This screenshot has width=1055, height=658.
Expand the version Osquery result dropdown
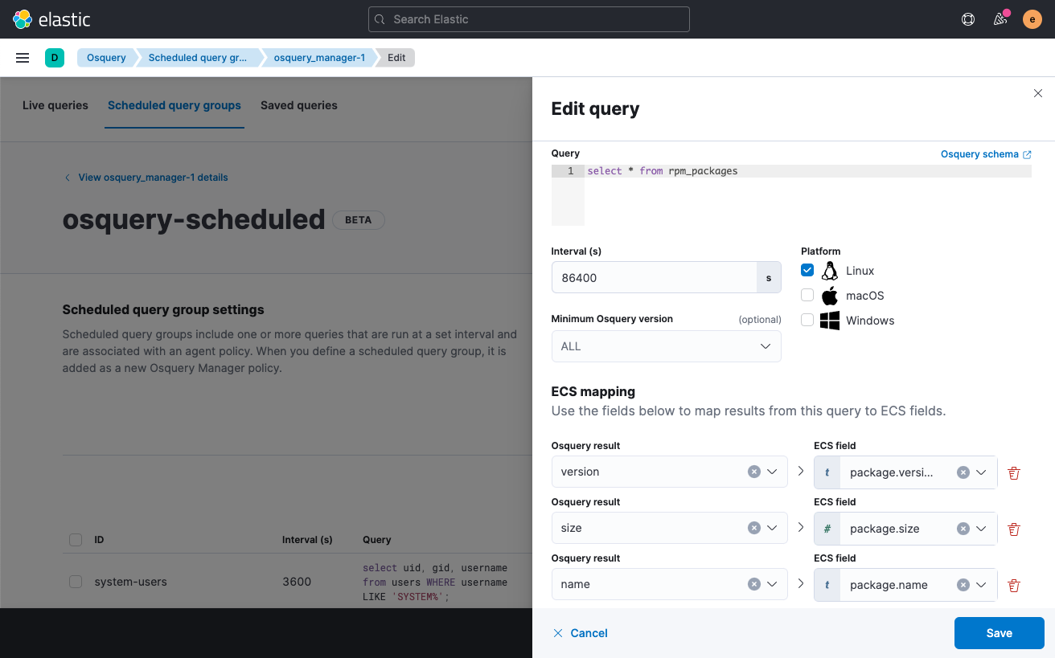coord(772,472)
